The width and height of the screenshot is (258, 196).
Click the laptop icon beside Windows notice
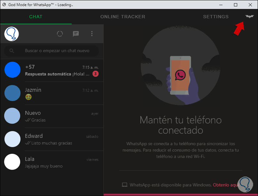click(125, 185)
